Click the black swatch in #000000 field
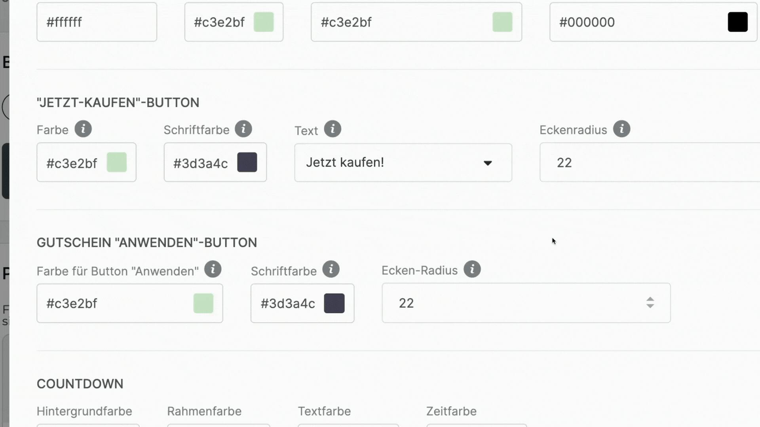 (737, 22)
